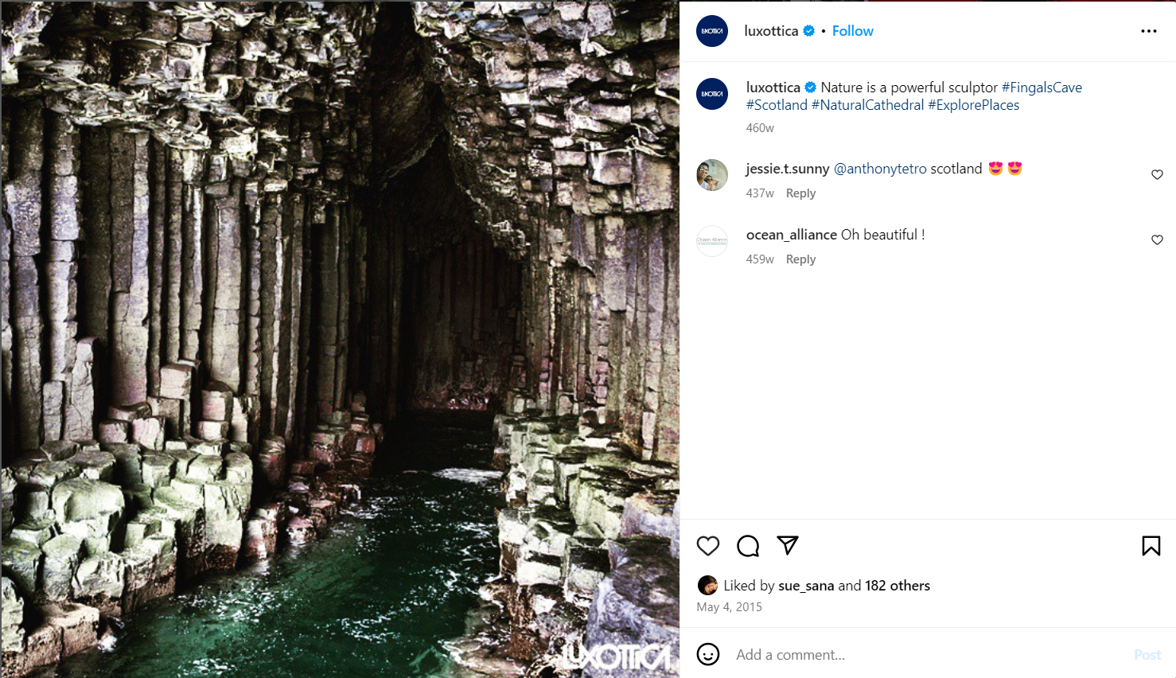This screenshot has width=1176, height=678.
Task: Open @anthonytetro mention
Action: pos(880,169)
